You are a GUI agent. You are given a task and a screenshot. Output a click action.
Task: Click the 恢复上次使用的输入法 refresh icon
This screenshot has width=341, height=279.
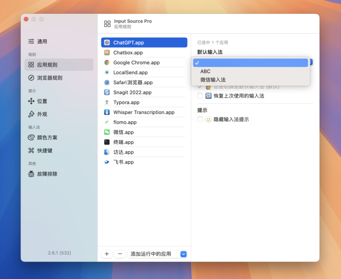pyautogui.click(x=208, y=96)
